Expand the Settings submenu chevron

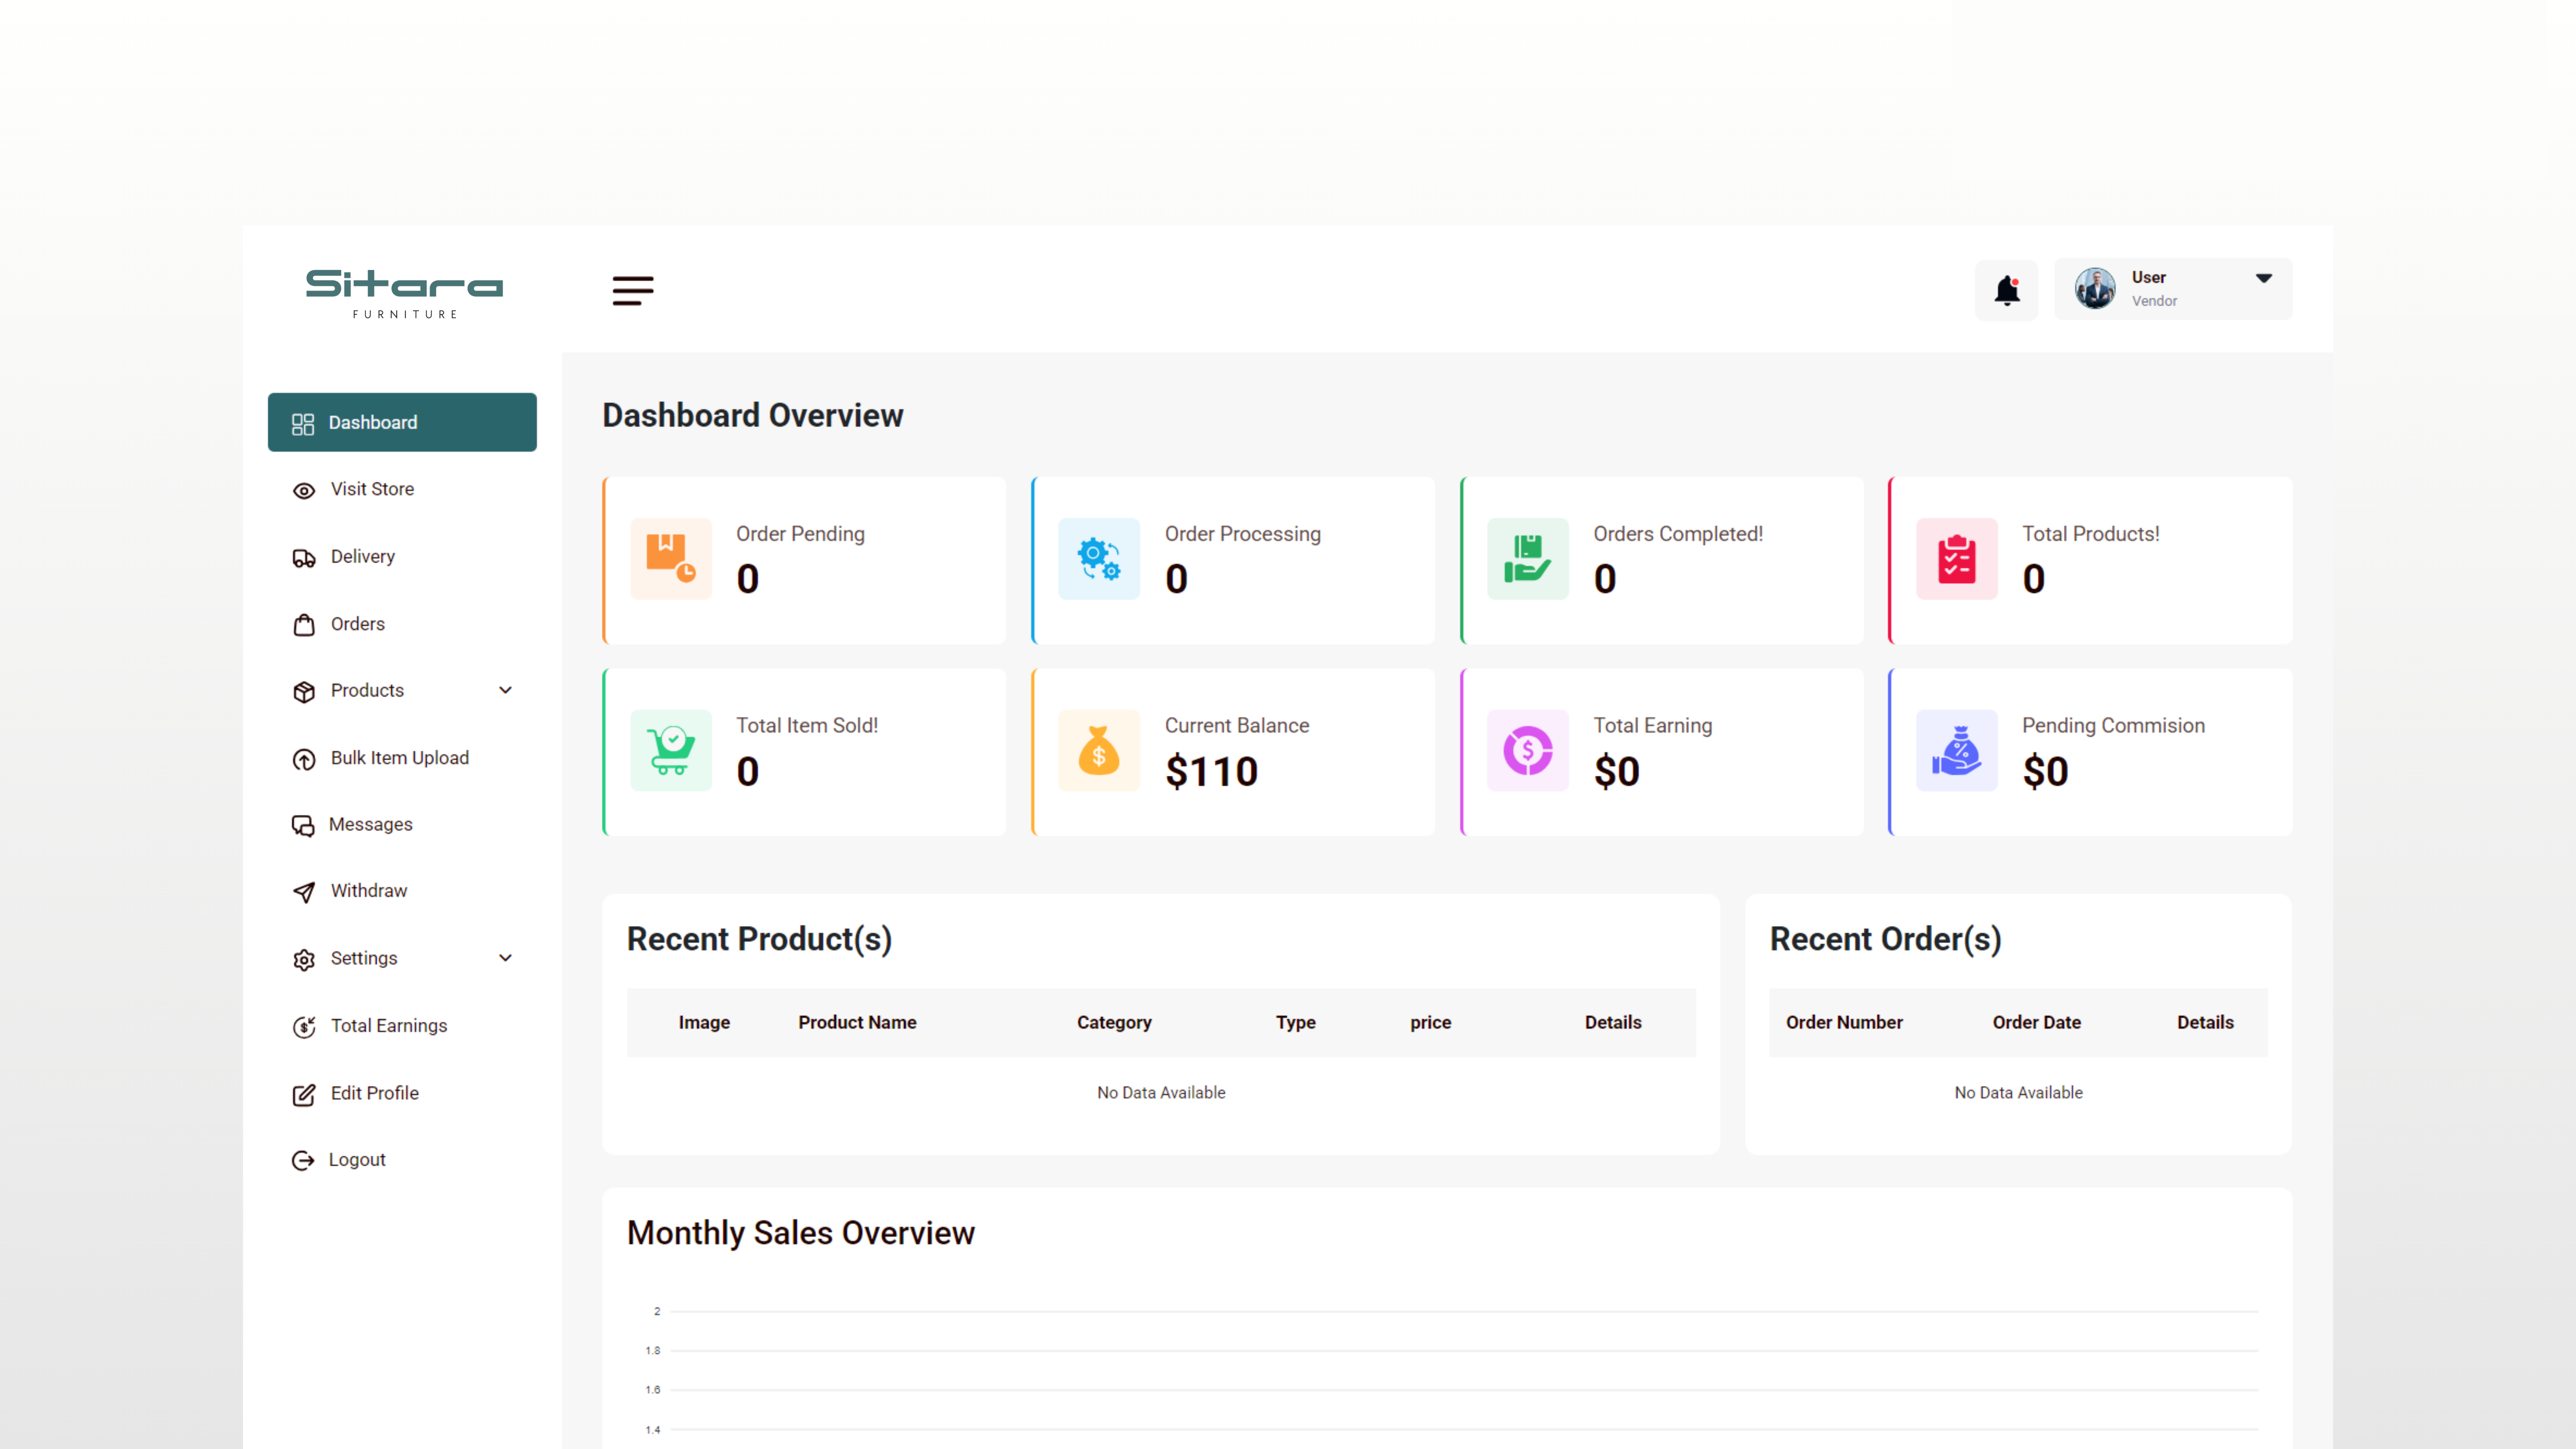[505, 958]
